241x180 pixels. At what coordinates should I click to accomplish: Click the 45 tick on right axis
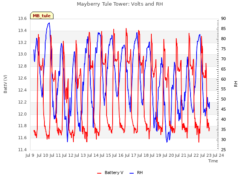click(223, 109)
